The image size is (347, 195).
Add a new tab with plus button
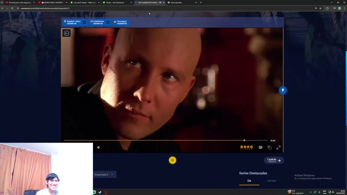click(201, 2)
